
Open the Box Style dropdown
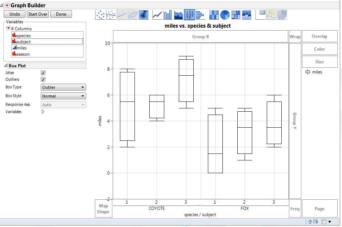(63, 96)
